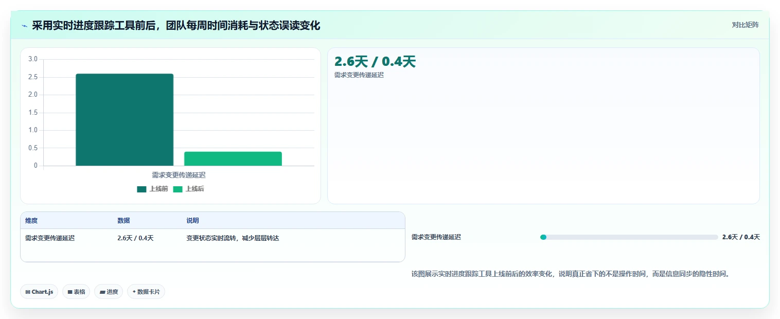780x319 pixels.
Task: Select the 表格 tag chip
Action: 76,292
